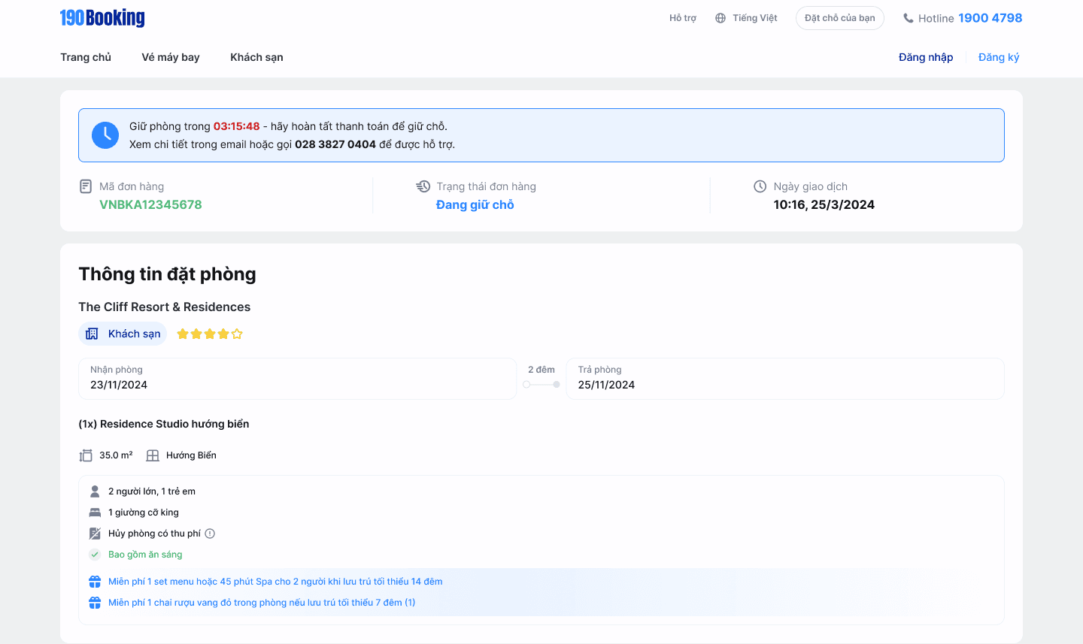
Task: Open the Trang chủ menu item
Action: coord(86,57)
